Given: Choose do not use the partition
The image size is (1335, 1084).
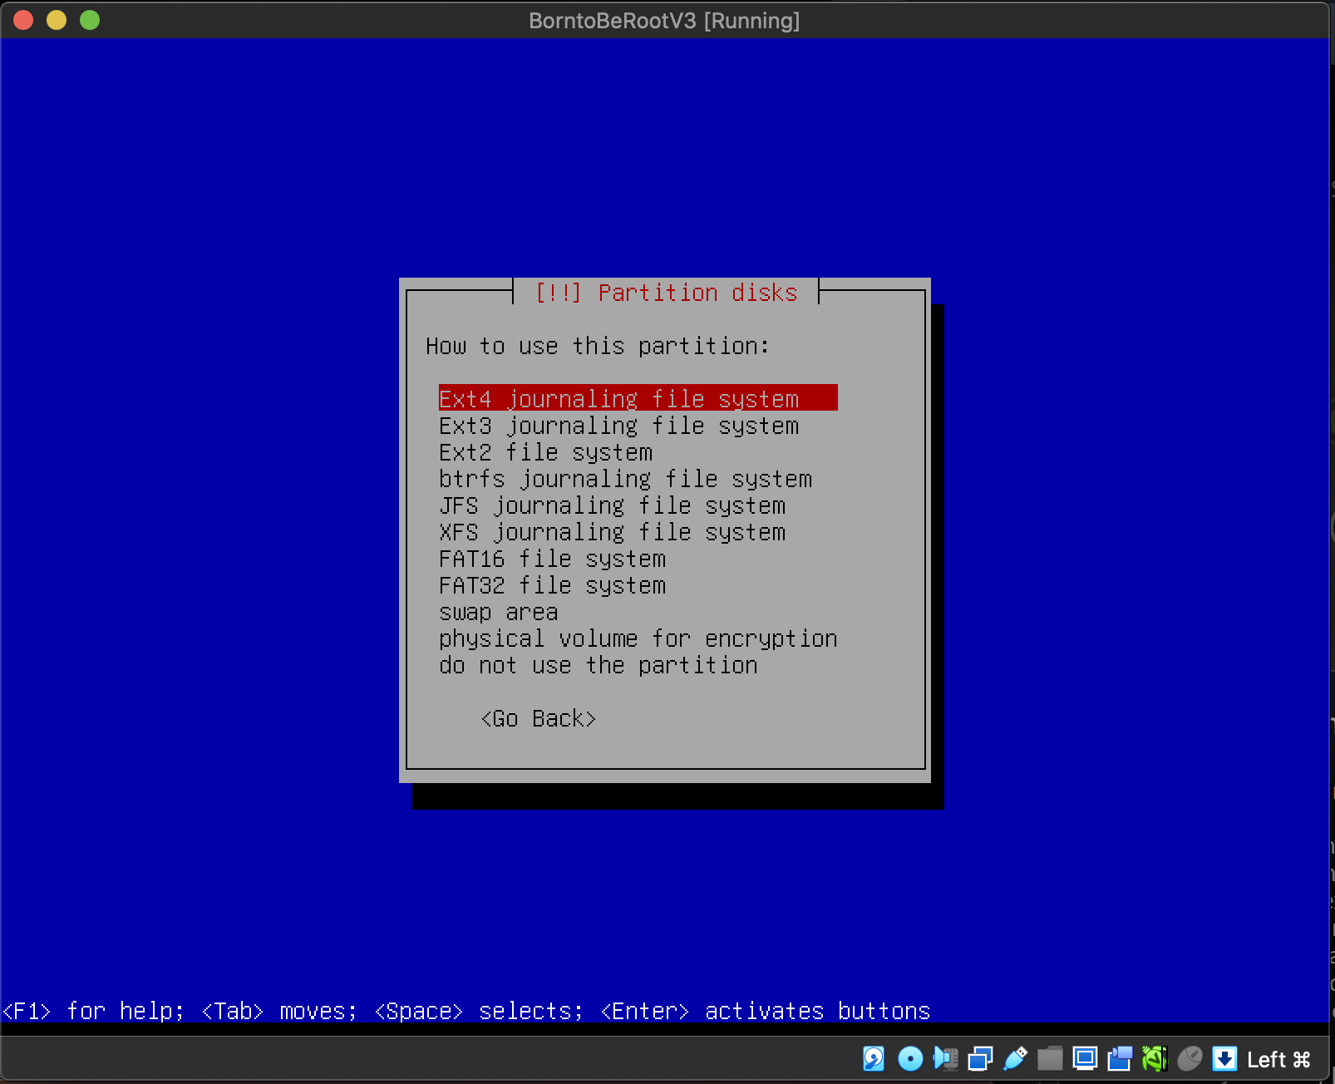Looking at the screenshot, I should (x=598, y=665).
